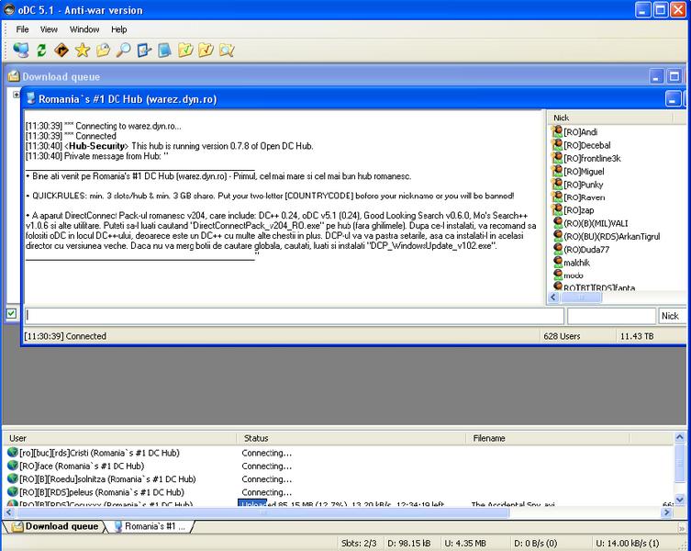Maximize the Download queue child window

(674, 77)
